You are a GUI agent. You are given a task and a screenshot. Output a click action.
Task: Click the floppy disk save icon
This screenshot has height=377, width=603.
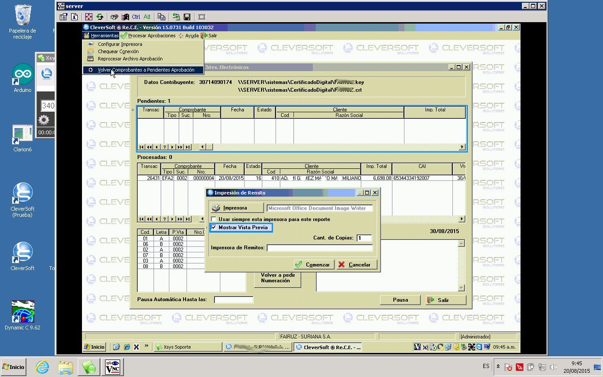point(187,17)
